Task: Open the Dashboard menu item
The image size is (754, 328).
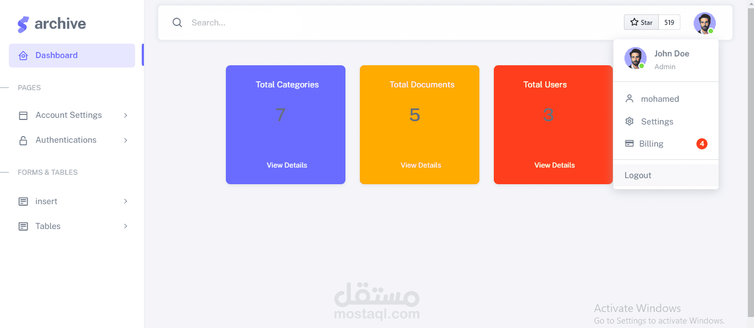Action: pyautogui.click(x=72, y=56)
